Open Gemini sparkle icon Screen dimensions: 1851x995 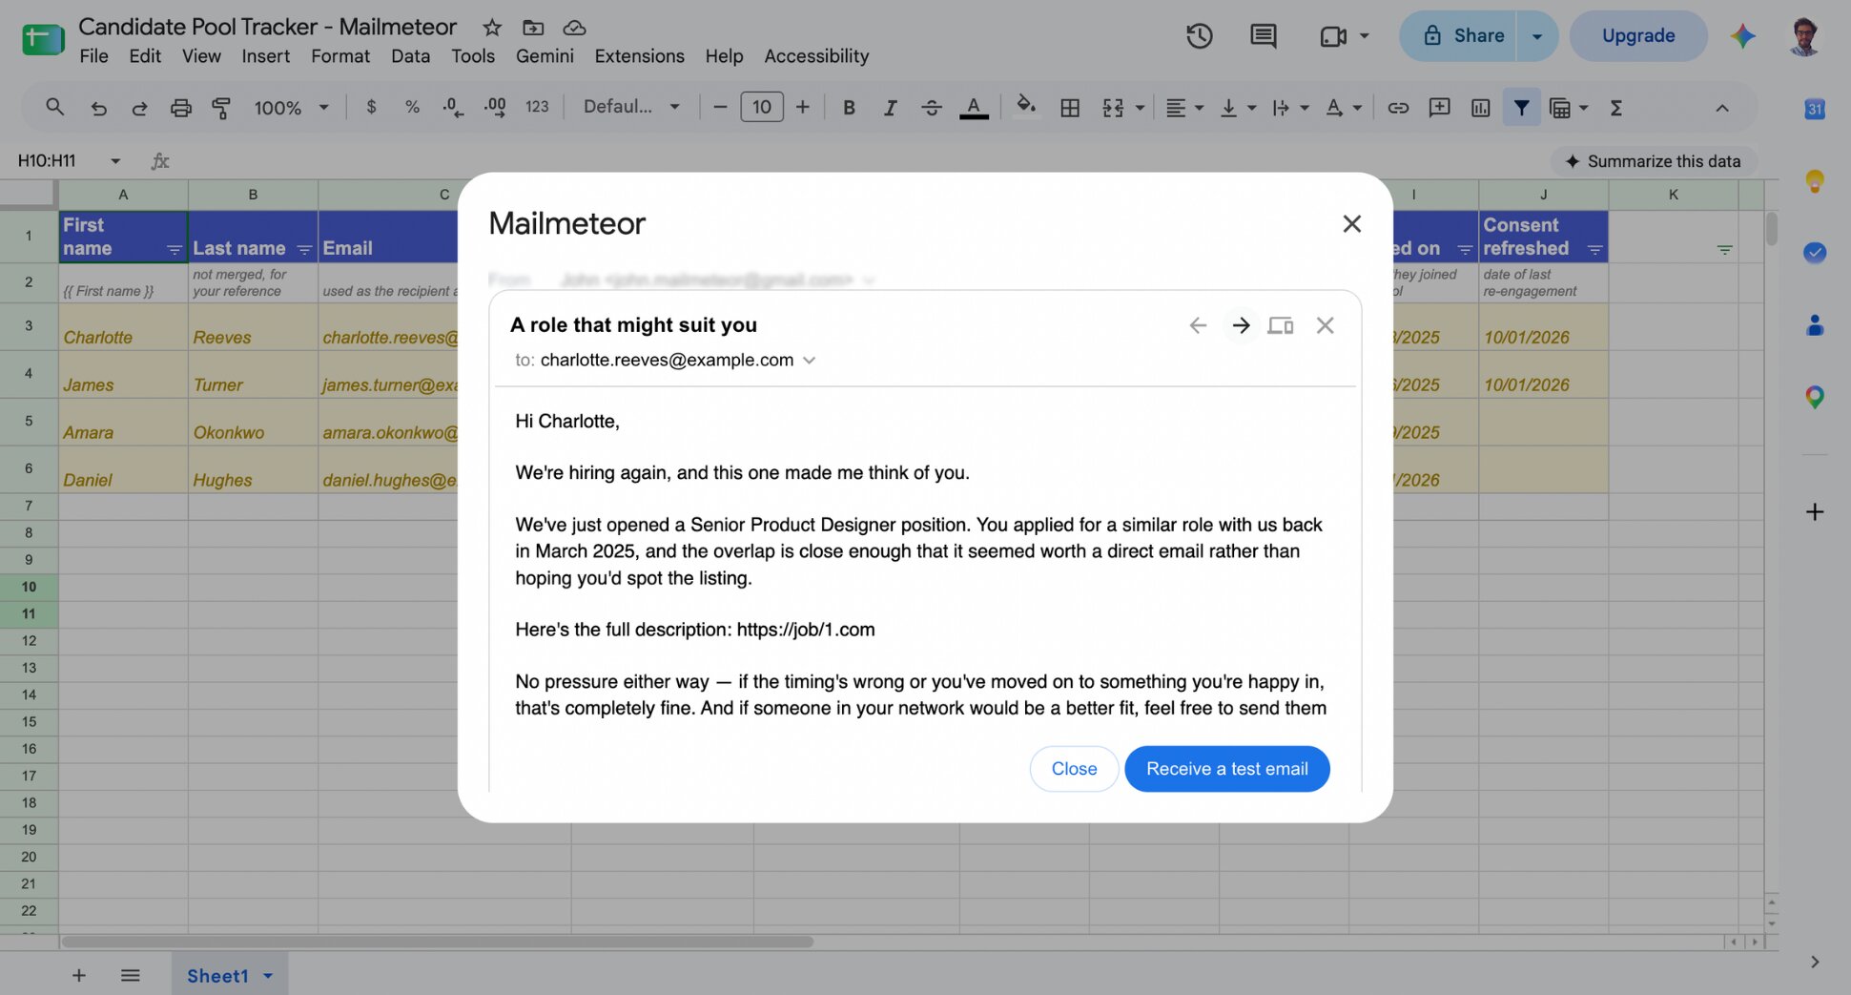(x=1742, y=36)
